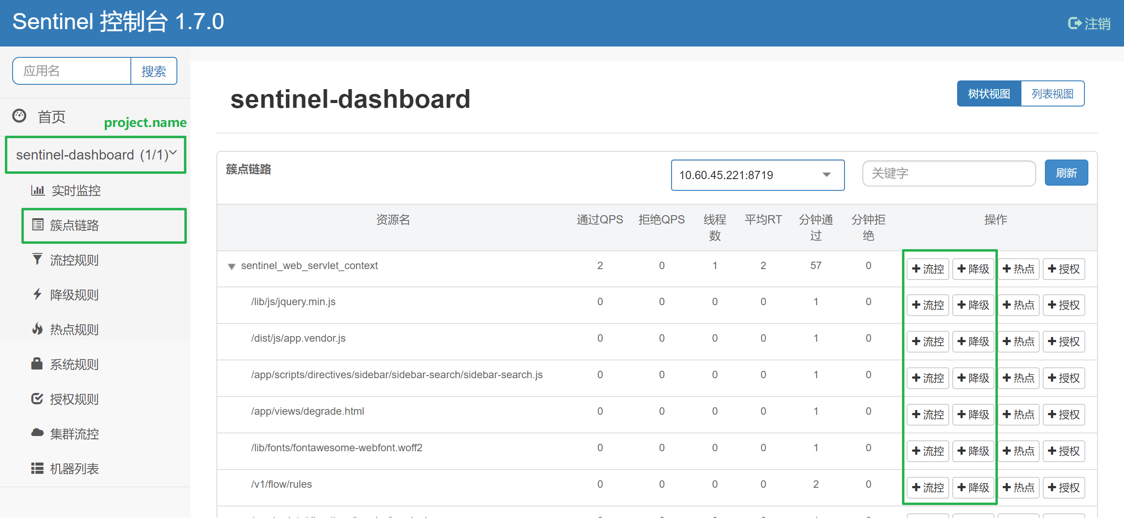
Task: Click the bar chart icon for 实时监控
Action: [37, 190]
